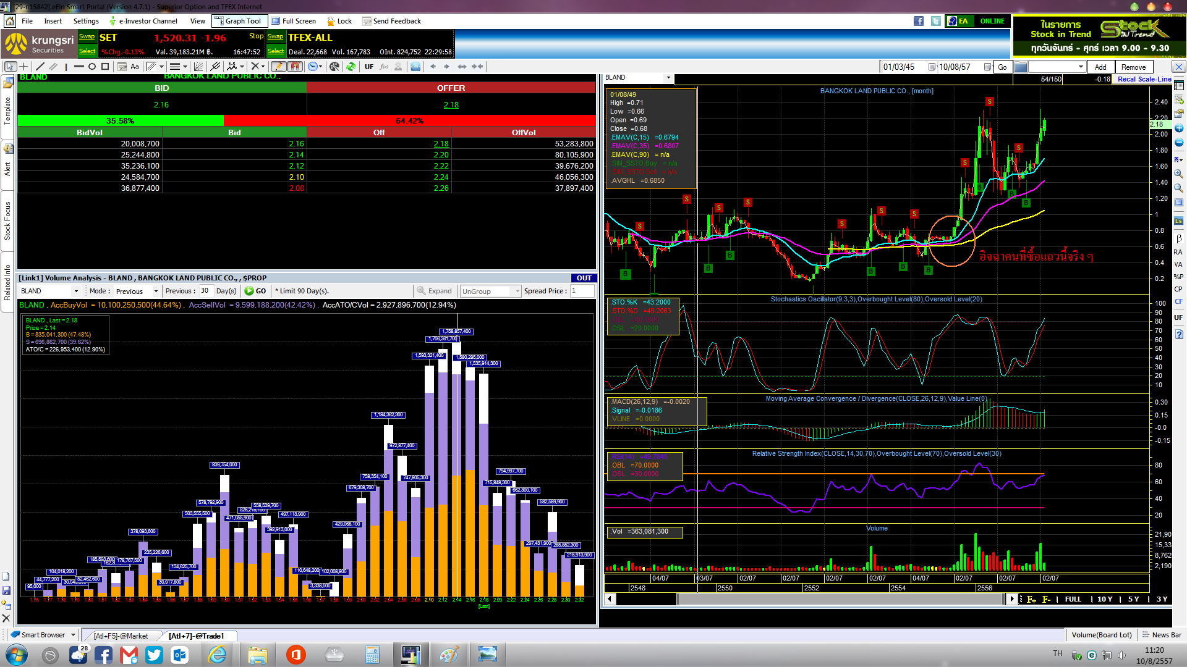Choose the circle drawing tool
1187x667 pixels.
pyautogui.click(x=92, y=67)
